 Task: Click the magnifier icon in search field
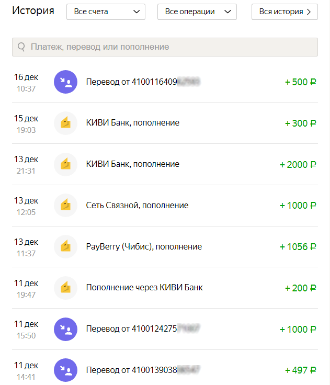tap(21, 47)
